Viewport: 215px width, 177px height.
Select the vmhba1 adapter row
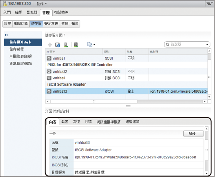click(127, 58)
